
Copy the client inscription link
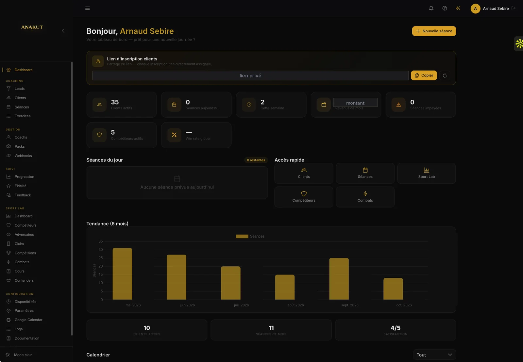pyautogui.click(x=424, y=75)
